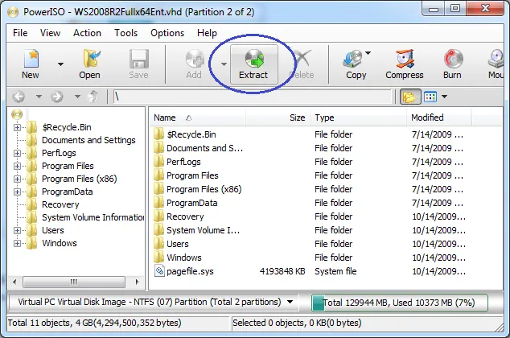Select Windows folder icon in file list

(158, 257)
